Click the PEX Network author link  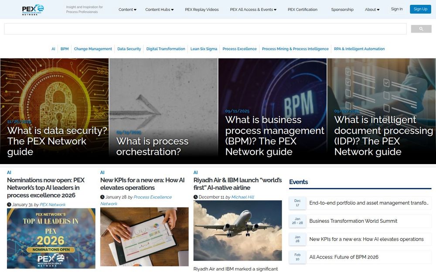pyautogui.click(x=53, y=205)
